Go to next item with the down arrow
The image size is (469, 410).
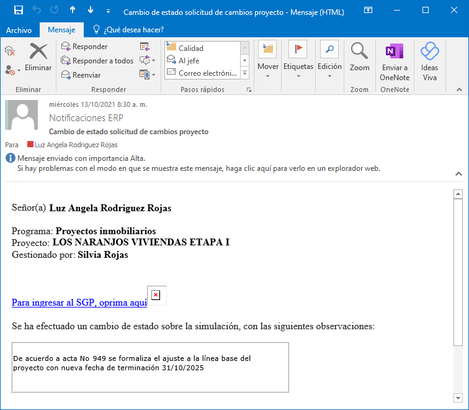point(91,10)
